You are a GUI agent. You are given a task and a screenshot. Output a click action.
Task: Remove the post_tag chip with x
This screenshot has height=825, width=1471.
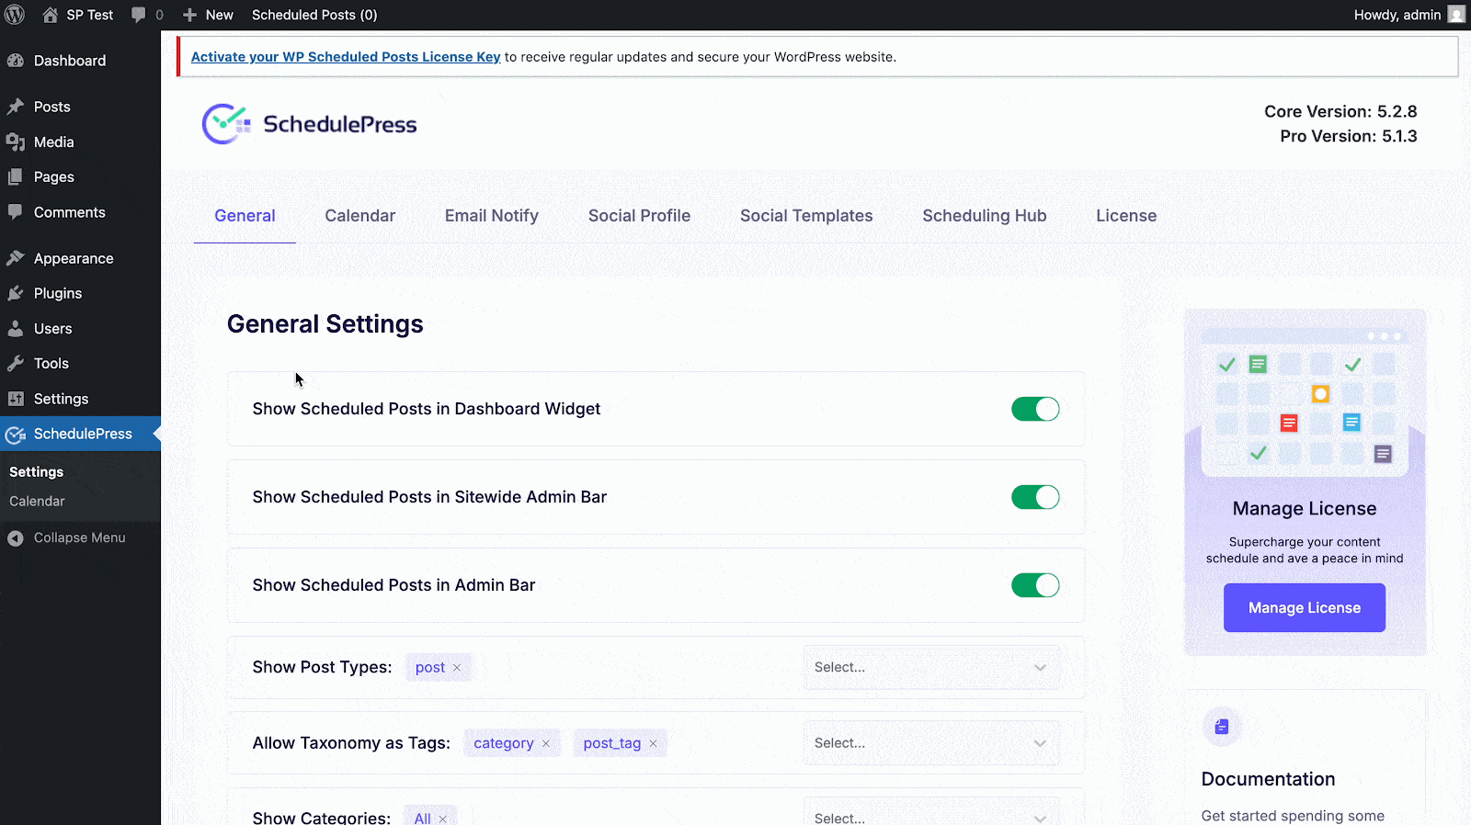654,743
